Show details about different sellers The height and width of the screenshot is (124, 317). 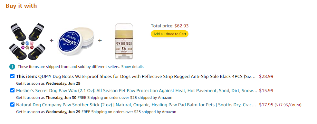pos(132,67)
